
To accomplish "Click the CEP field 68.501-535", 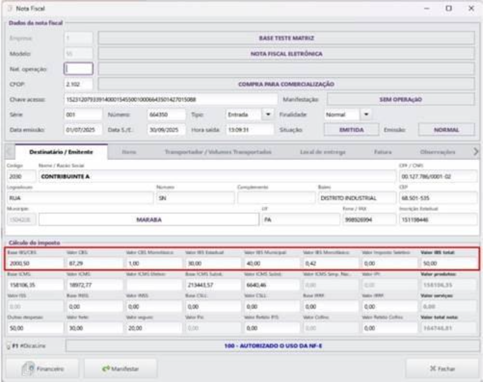I will (438, 198).
